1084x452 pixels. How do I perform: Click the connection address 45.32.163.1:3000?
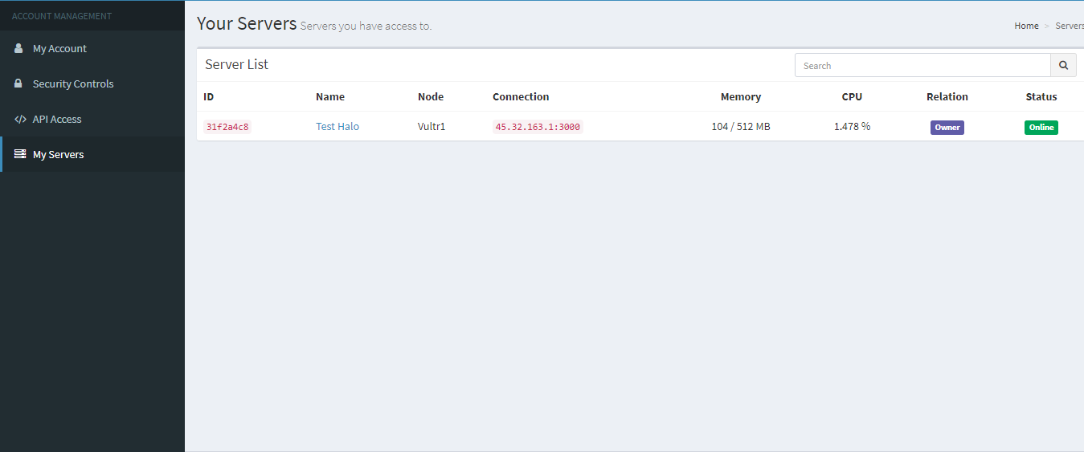point(538,127)
